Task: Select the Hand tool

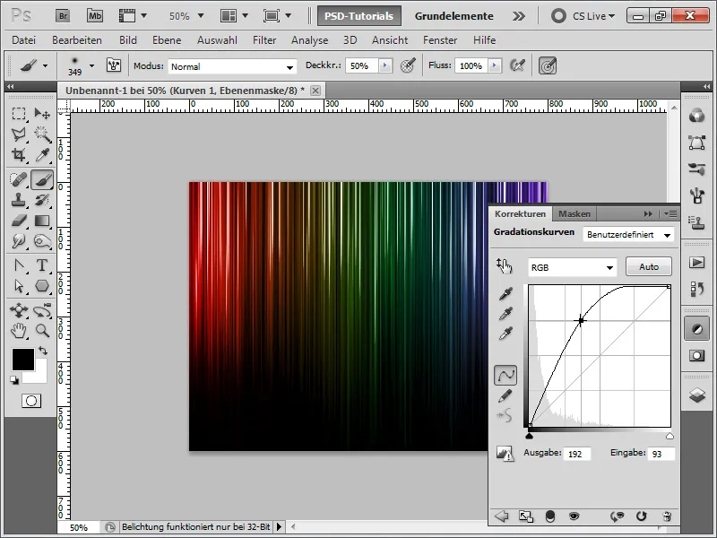Action: [x=19, y=330]
